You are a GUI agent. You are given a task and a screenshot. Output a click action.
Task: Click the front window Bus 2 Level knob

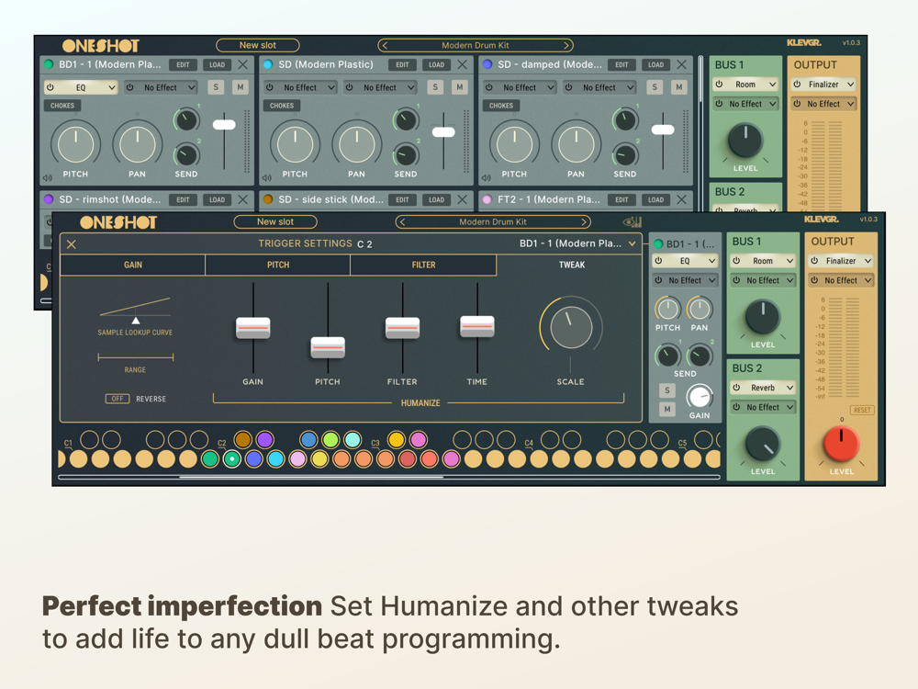coord(762,444)
